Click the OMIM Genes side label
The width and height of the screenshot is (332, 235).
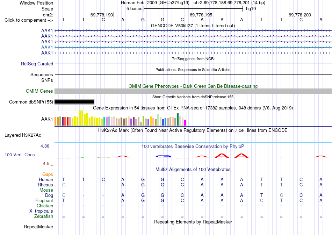point(39,91)
